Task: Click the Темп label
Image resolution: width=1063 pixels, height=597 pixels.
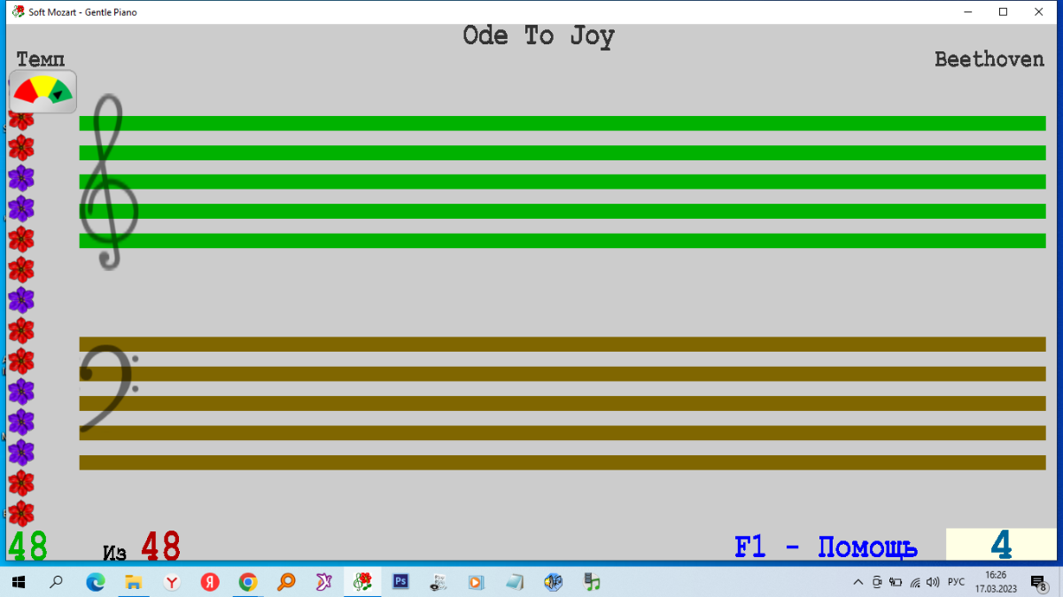Action: point(40,59)
